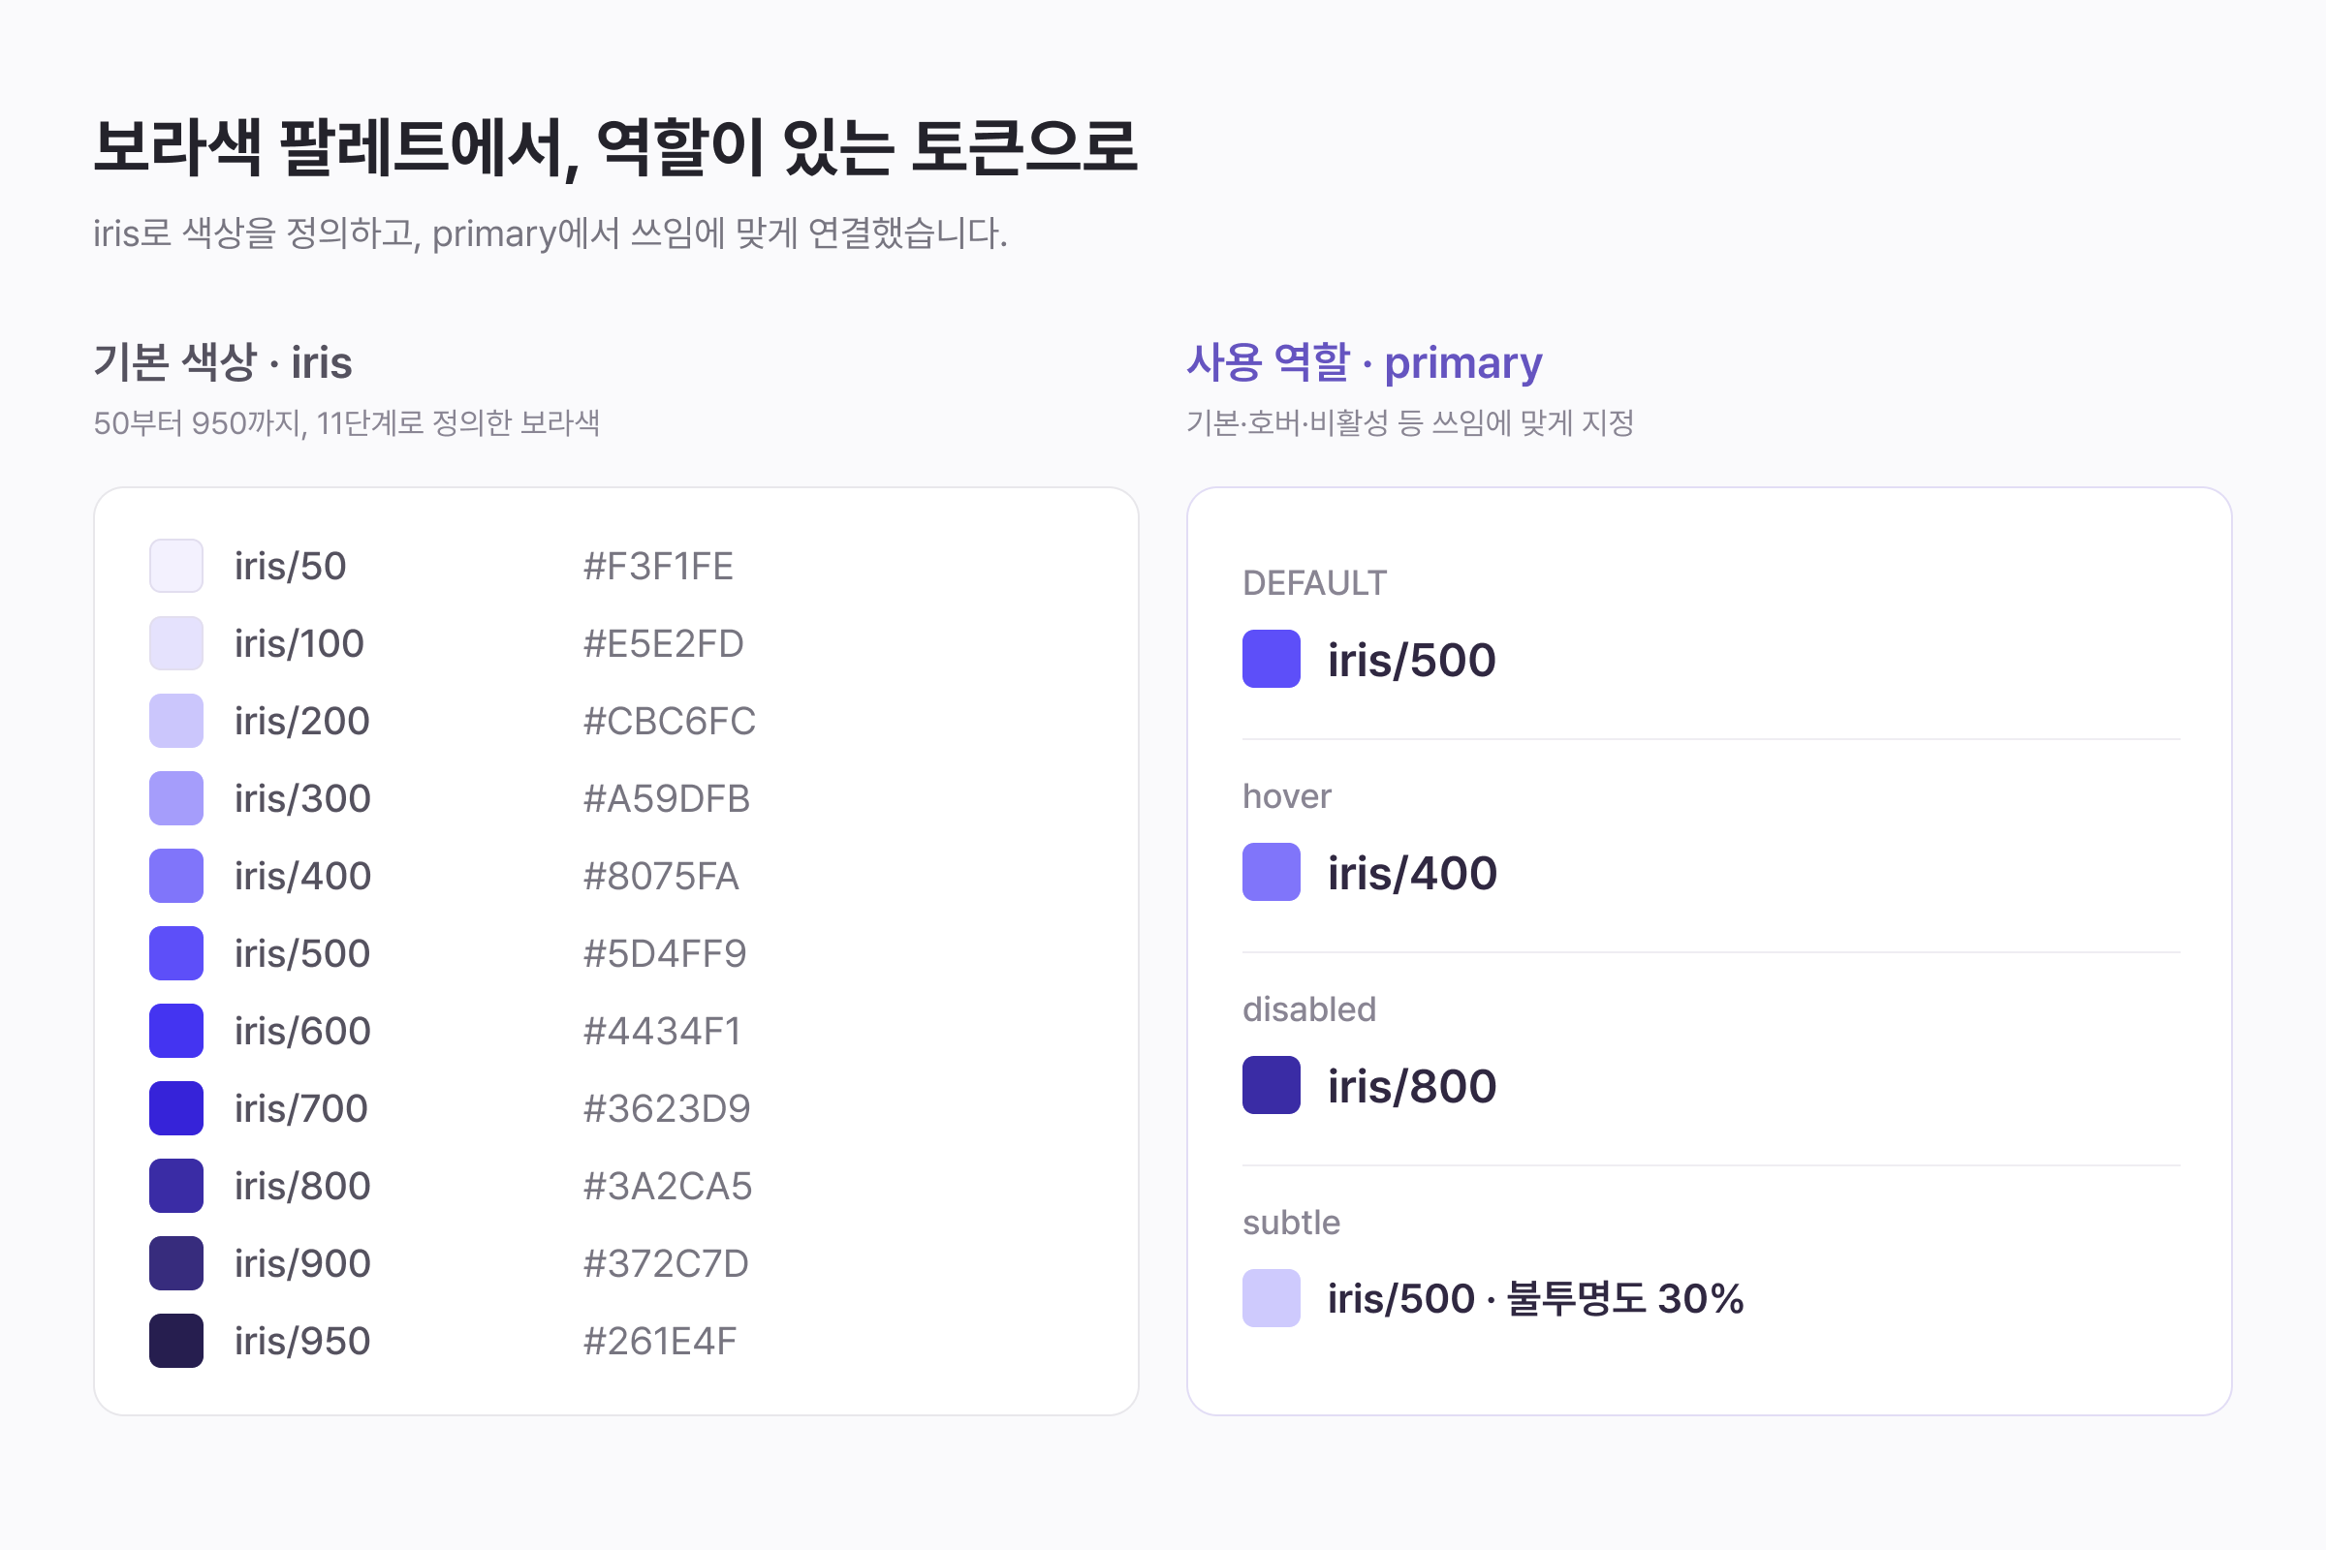Click the '기본 색상 · iris' heading
The height and width of the screenshot is (1550, 2326).
tap(223, 362)
